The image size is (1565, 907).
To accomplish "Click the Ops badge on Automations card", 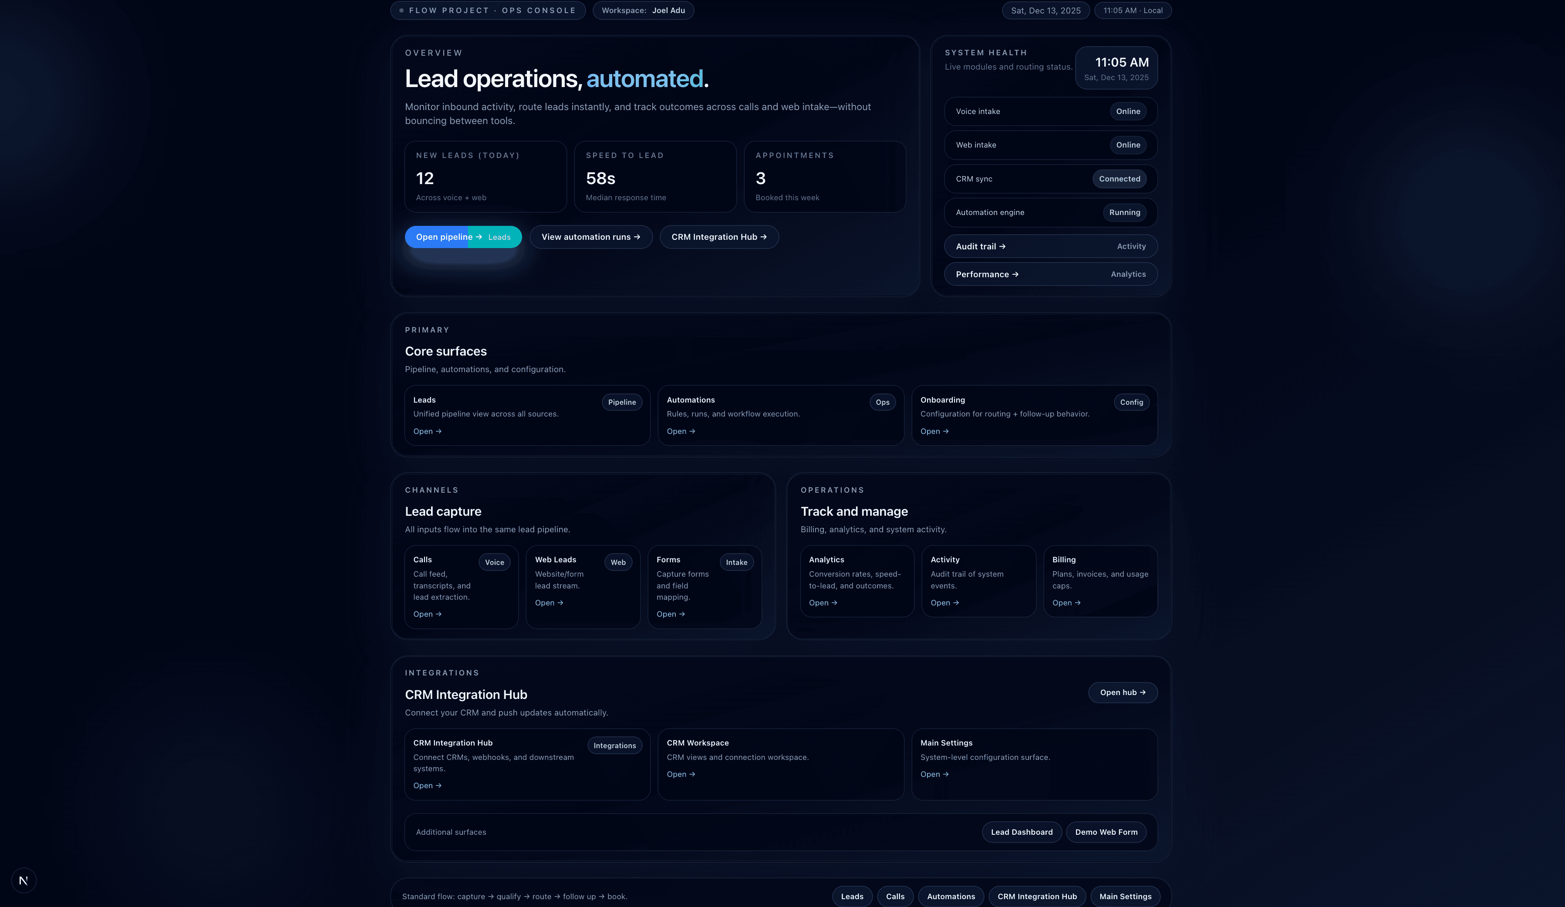I will [x=883, y=402].
